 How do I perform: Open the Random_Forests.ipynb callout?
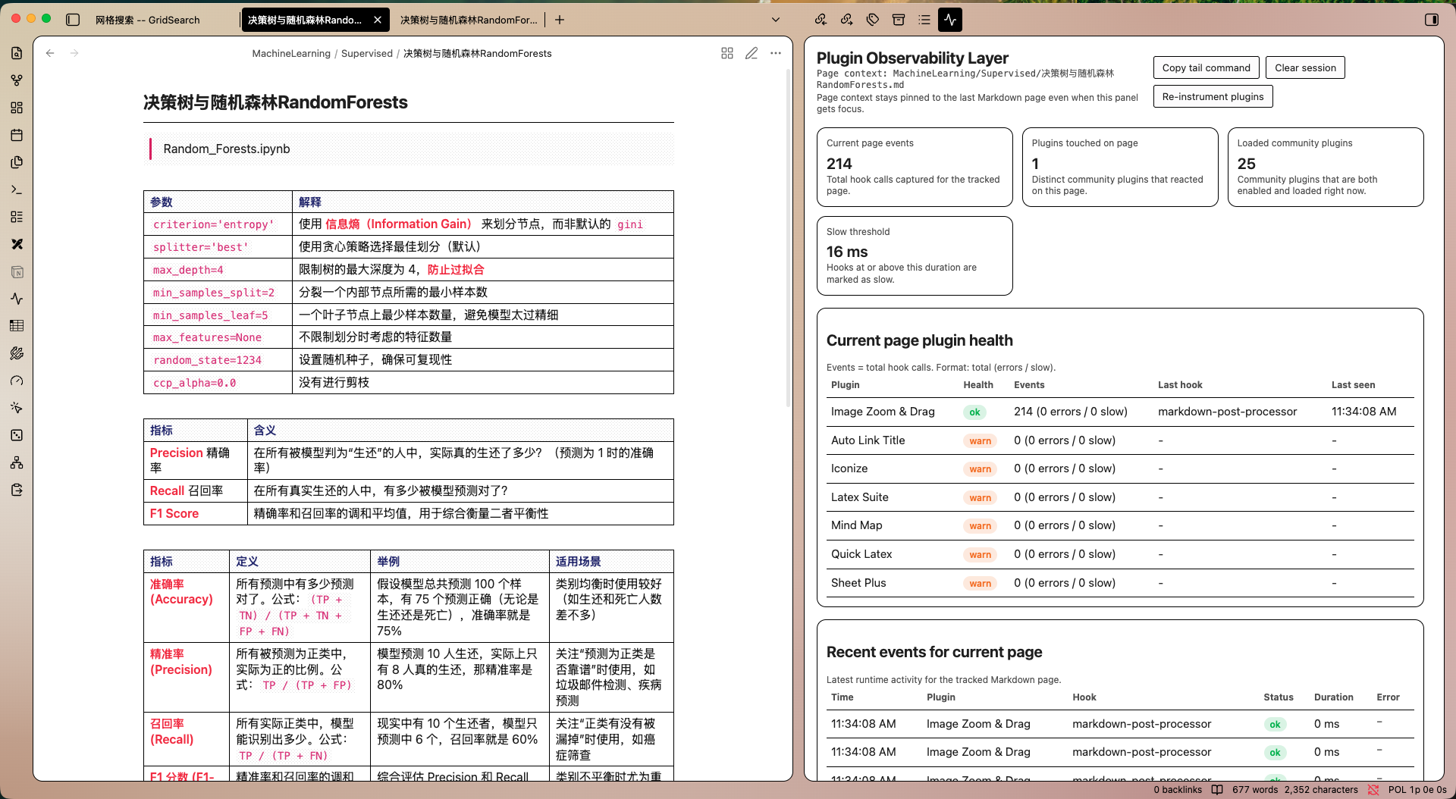tap(409, 149)
